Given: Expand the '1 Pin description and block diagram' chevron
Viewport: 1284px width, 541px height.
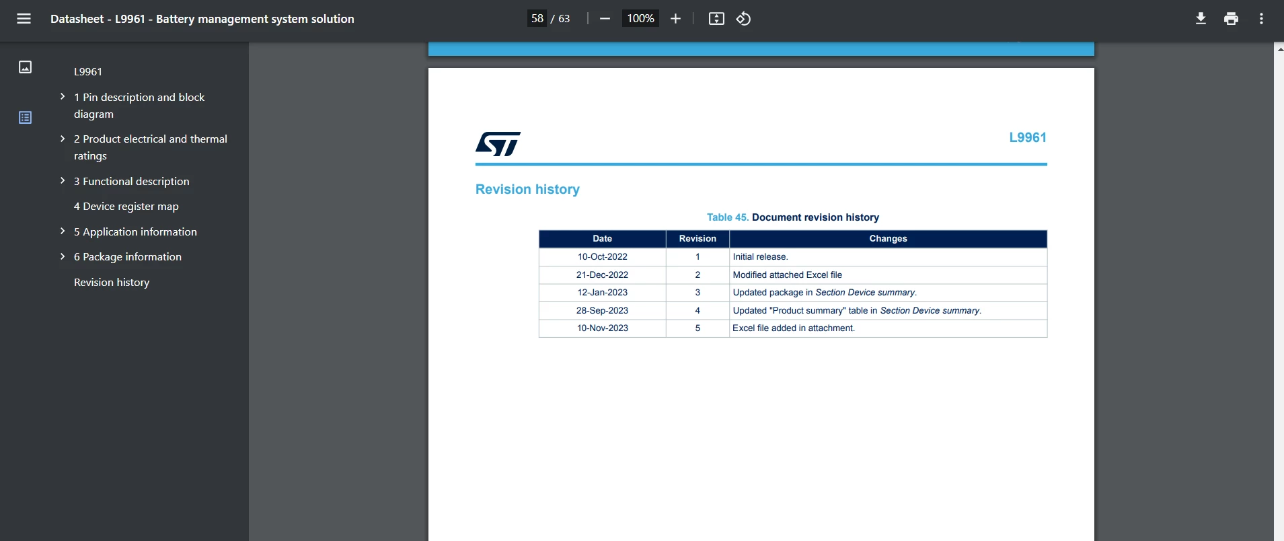Looking at the screenshot, I should tap(63, 96).
